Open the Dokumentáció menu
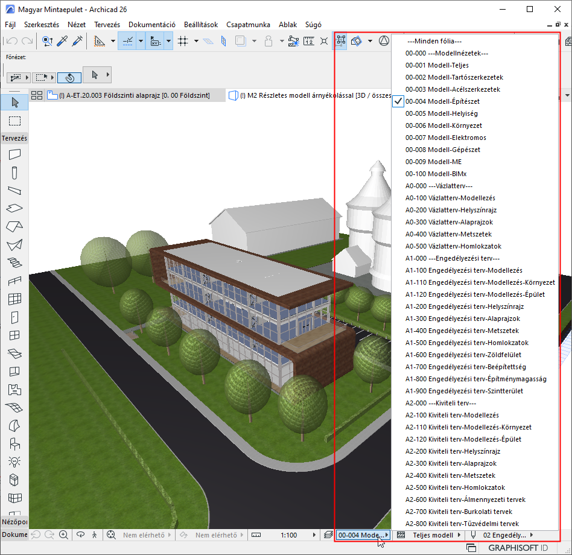 point(151,25)
